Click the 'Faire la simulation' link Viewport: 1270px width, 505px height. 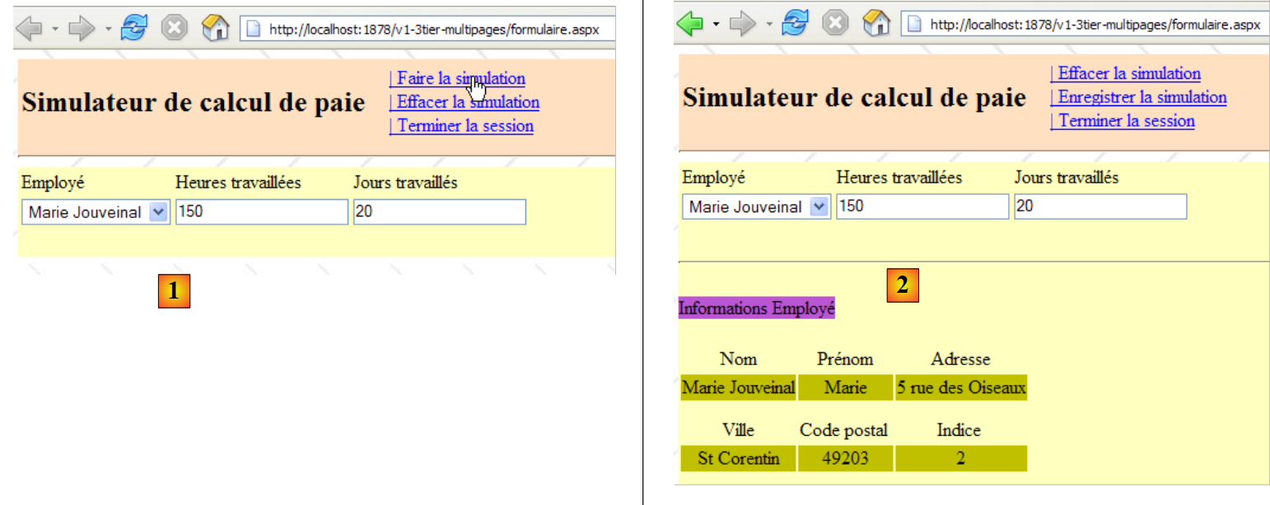tap(456, 79)
